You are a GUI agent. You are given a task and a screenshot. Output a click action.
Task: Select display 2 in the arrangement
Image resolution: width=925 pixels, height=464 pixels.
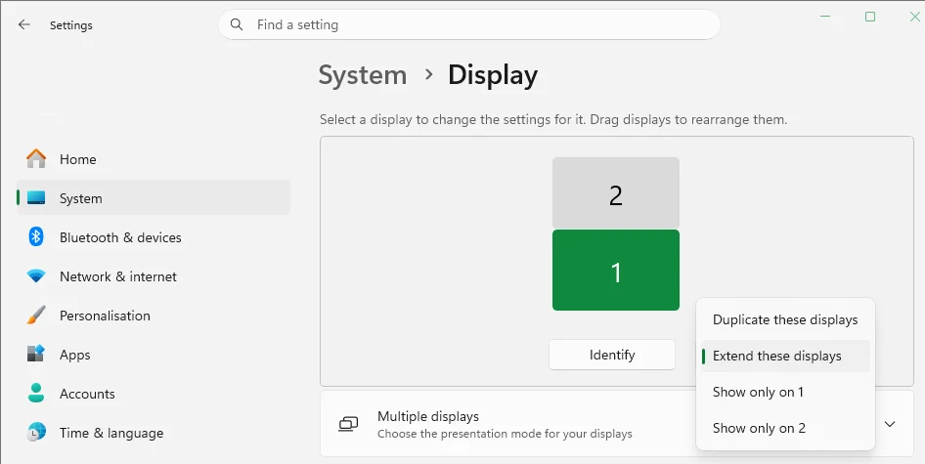pos(615,192)
